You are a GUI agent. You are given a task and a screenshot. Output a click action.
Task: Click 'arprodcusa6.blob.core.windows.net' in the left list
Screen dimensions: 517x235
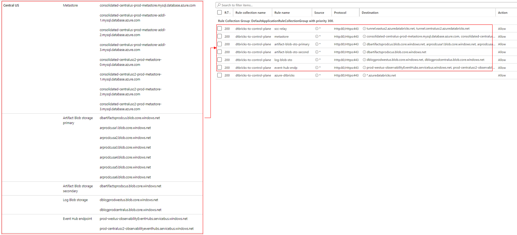pos(125,177)
